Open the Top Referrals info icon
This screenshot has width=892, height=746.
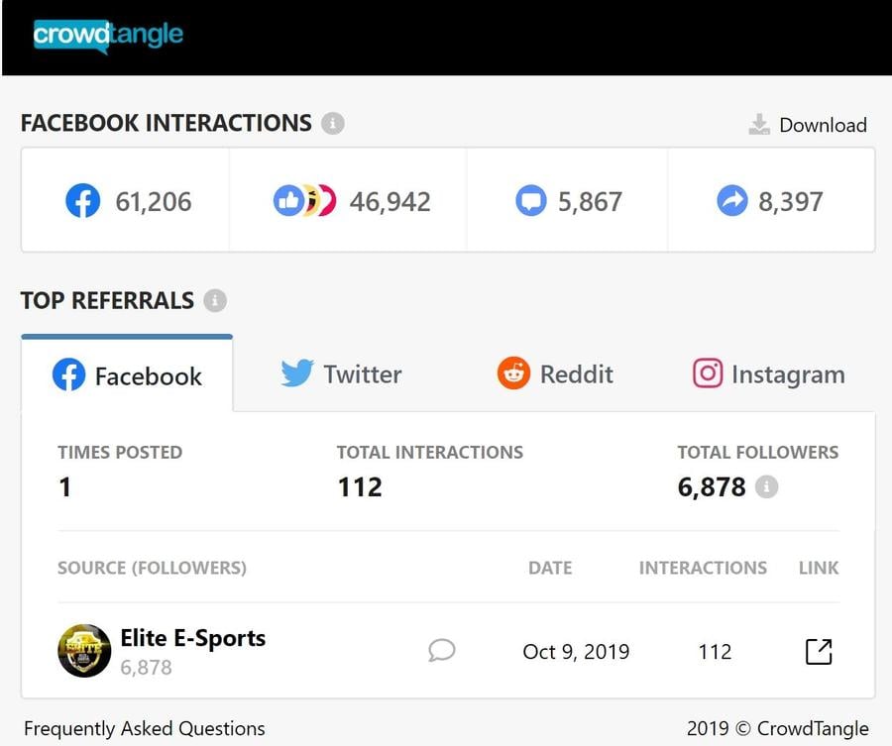click(x=215, y=300)
